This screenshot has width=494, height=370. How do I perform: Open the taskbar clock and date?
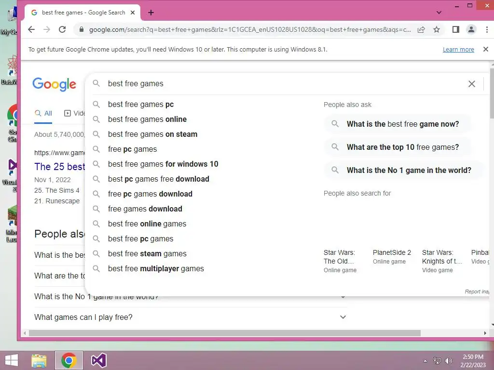[473, 361]
